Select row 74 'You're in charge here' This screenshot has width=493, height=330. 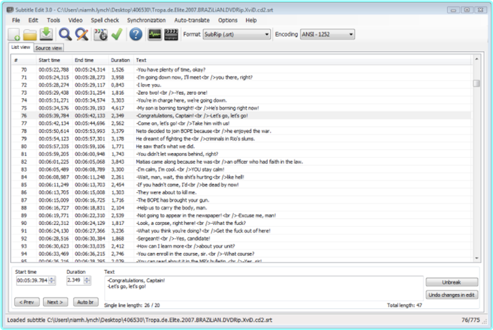point(241,101)
